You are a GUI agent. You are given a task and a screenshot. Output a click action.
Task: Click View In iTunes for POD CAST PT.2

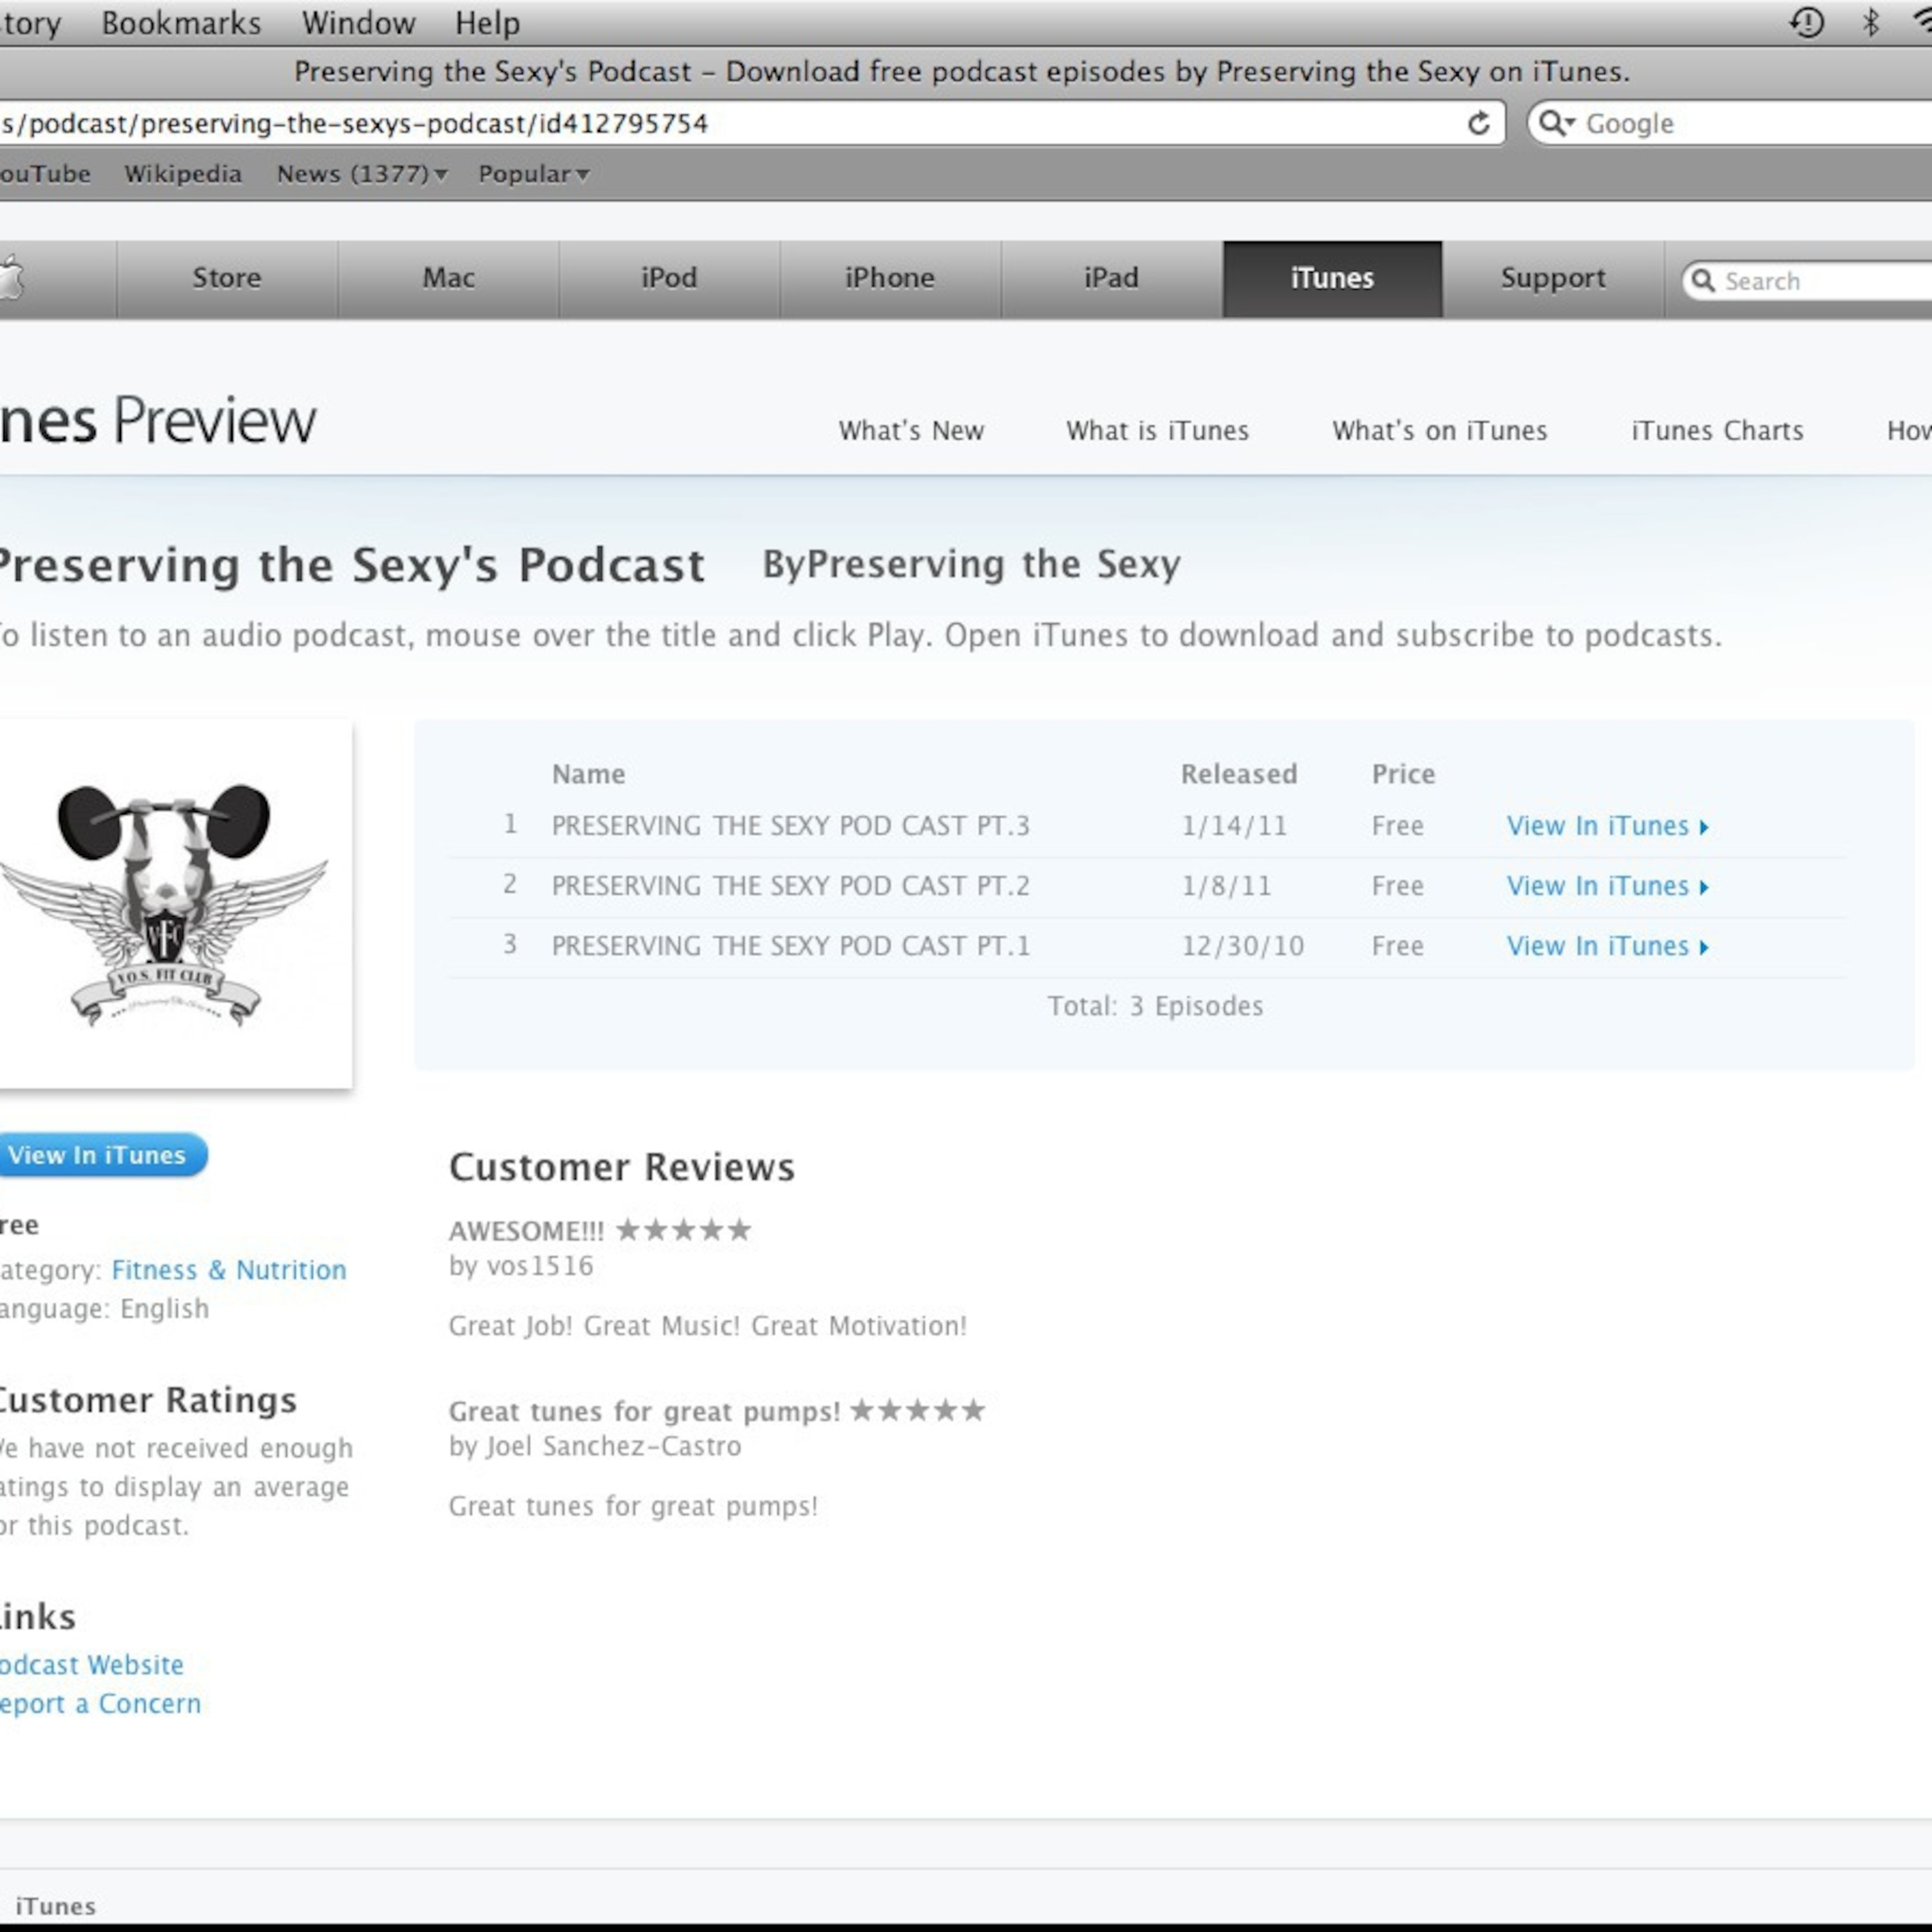click(x=1607, y=886)
